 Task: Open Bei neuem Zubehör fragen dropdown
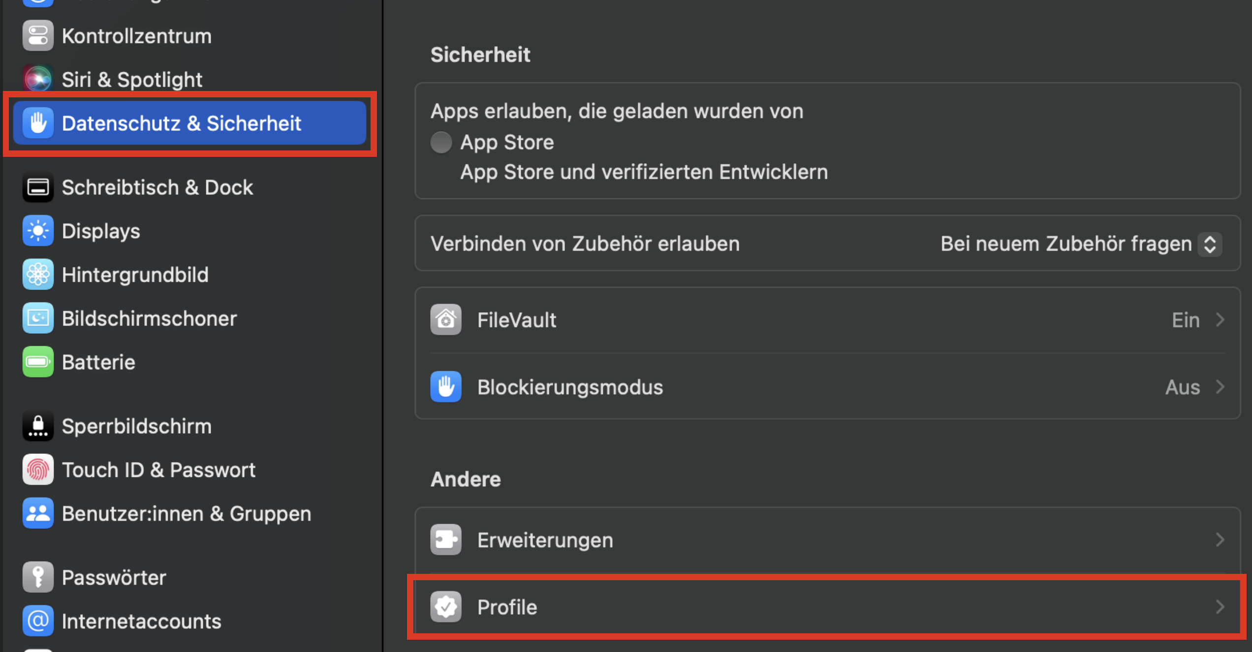[x=1081, y=244]
